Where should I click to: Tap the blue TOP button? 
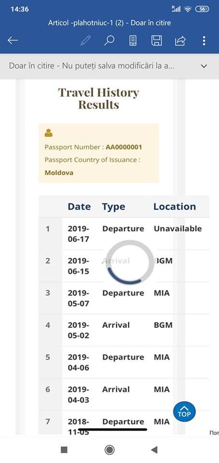click(184, 412)
